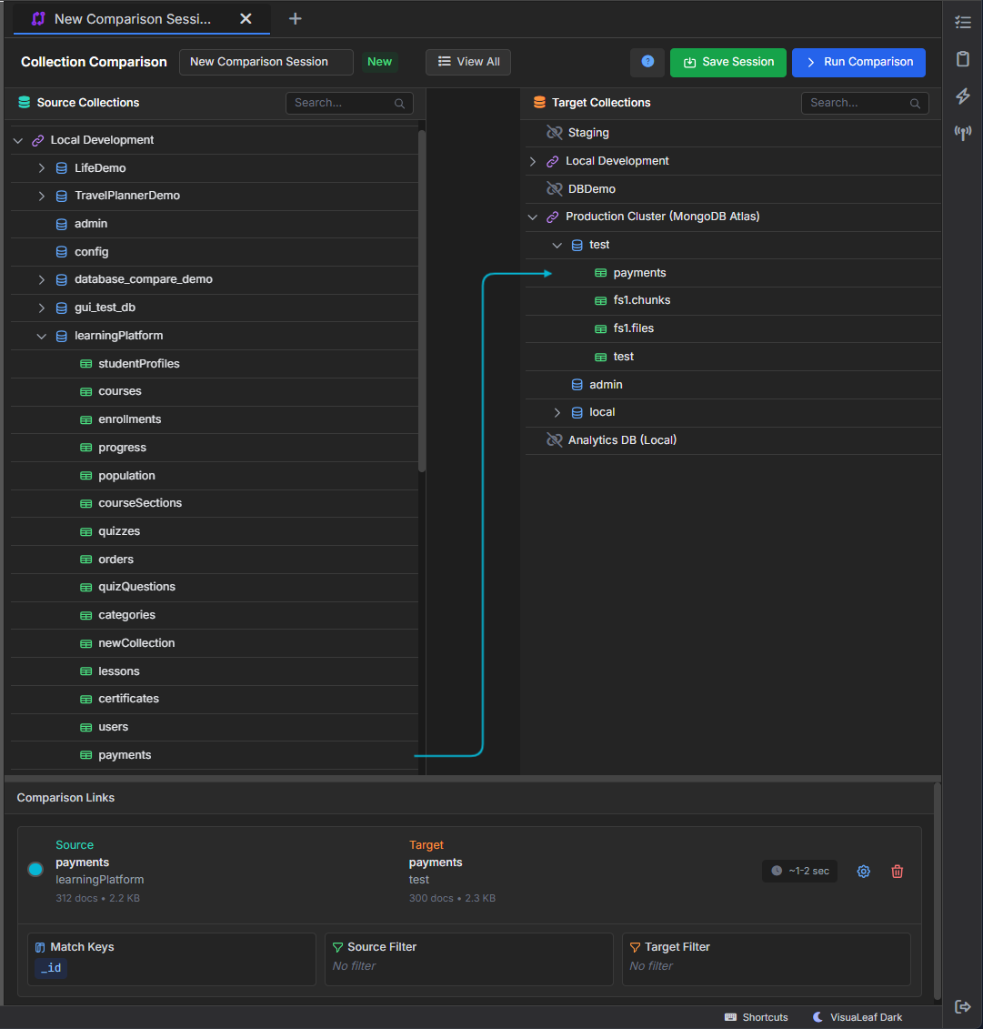Screen dimensions: 983x1029
Task: Select the fs1.files target collection
Action: [x=733, y=328]
